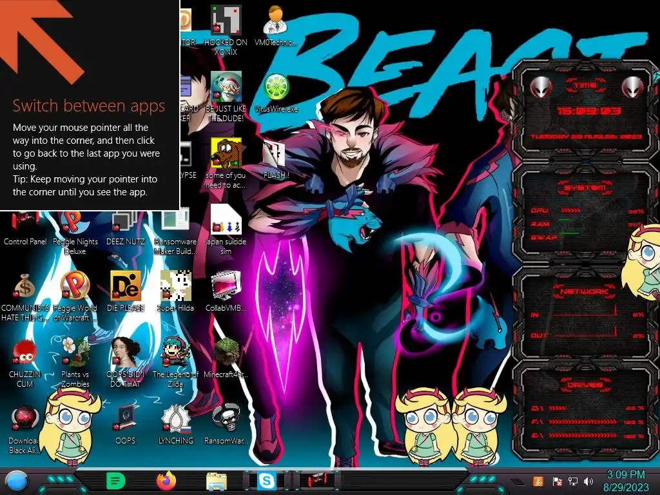Launch The Legend of Zilda
This screenshot has height=495, width=660.
175,363
